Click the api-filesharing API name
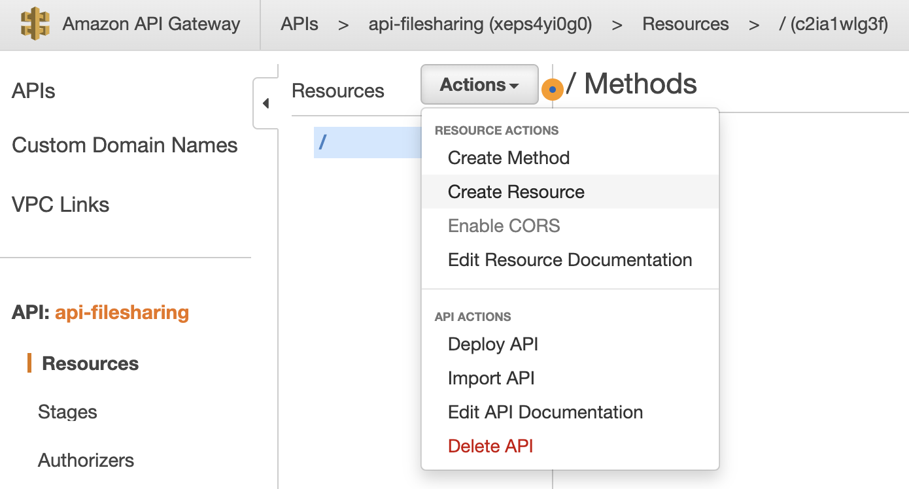The image size is (909, 489). pos(122,312)
